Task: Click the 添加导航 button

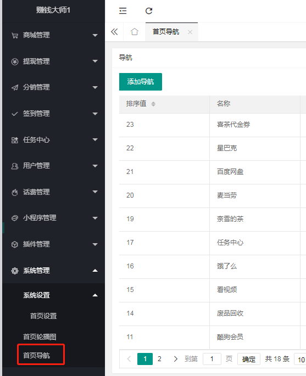Action: click(141, 82)
